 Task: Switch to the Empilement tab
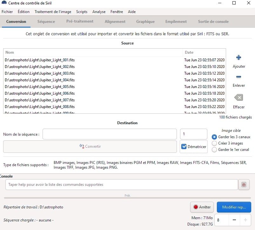[176, 22]
